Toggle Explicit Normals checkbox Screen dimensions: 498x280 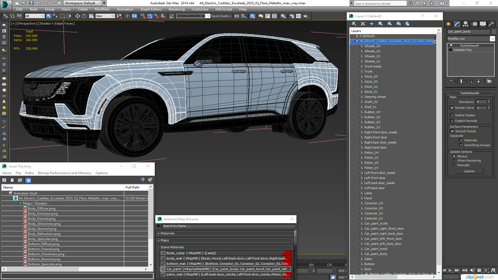pos(452,121)
